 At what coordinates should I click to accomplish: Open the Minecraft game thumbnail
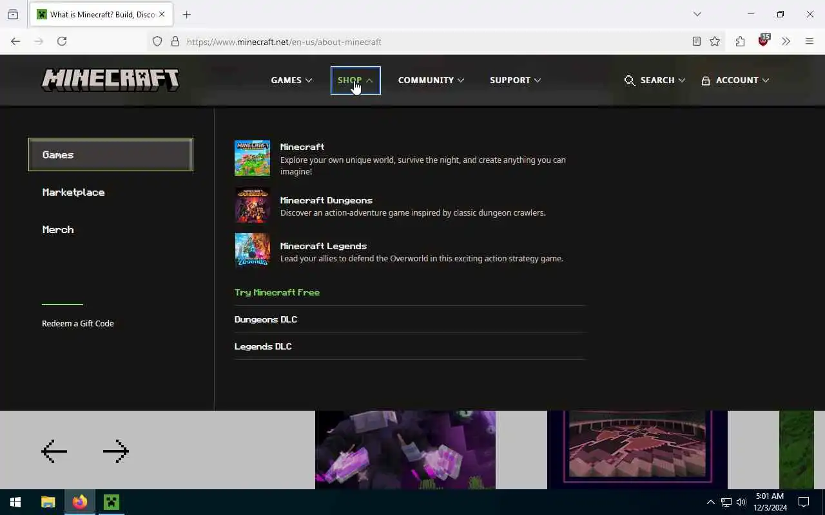[252, 158]
